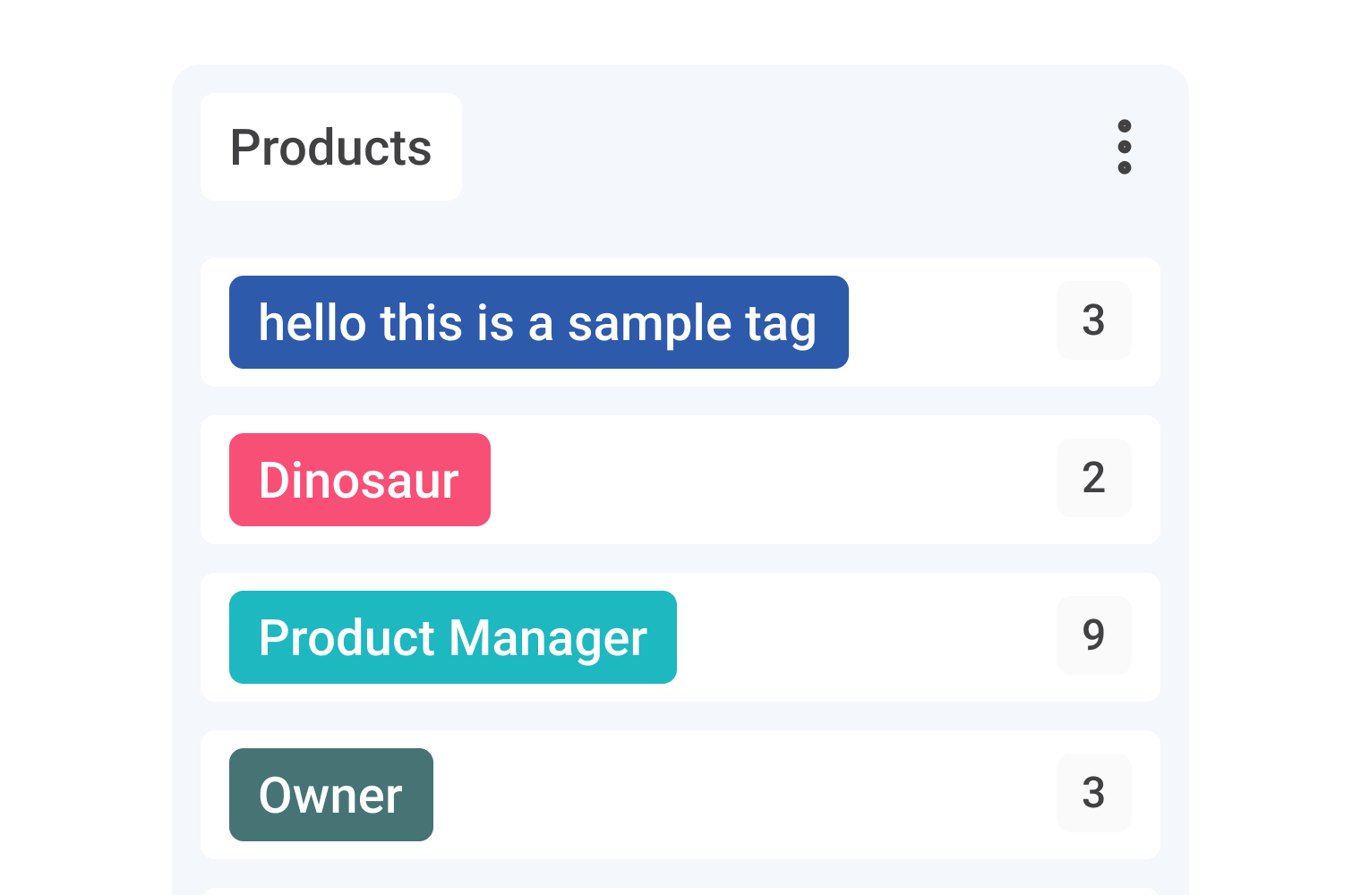Click empty space in the Dinosaur row
Image resolution: width=1361 pixels, height=895 pixels.
click(x=770, y=480)
